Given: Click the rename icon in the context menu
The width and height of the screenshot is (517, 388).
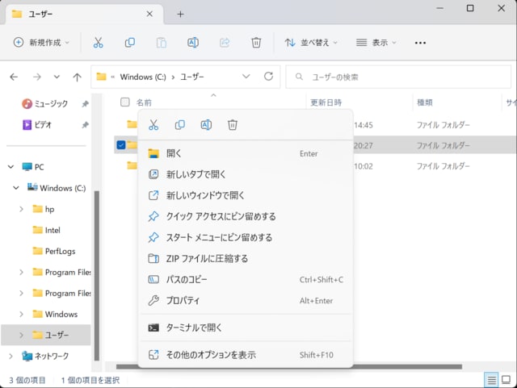Looking at the screenshot, I should pos(206,125).
